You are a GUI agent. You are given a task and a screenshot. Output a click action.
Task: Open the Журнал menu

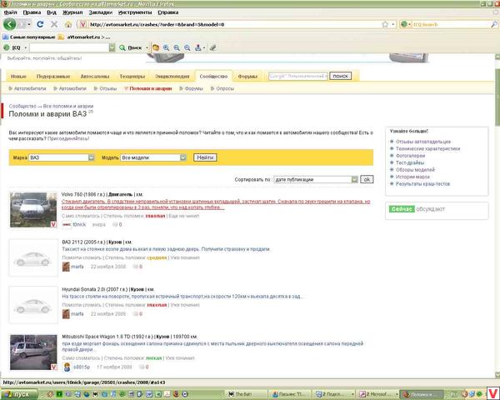(x=72, y=12)
